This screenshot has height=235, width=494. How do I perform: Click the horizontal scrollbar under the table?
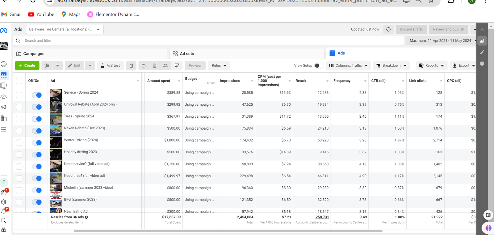pyautogui.click(x=228, y=231)
